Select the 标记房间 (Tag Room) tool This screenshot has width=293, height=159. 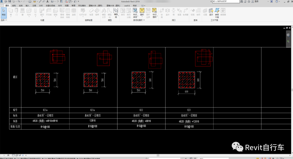tap(135, 13)
